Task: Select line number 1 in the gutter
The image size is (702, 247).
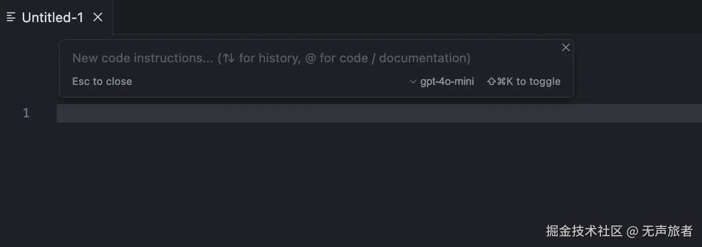Action: [x=26, y=113]
